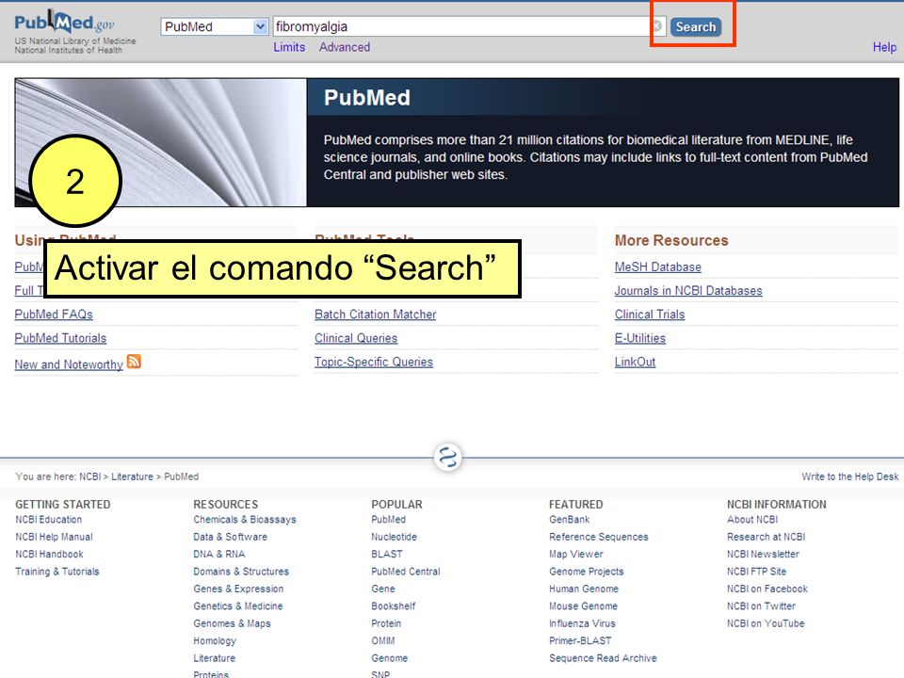Open Genomes & Maps

point(232,623)
